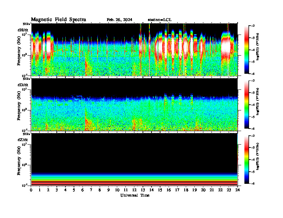
Task: Click hour 9 on the time axis
Action: click(x=109, y=190)
